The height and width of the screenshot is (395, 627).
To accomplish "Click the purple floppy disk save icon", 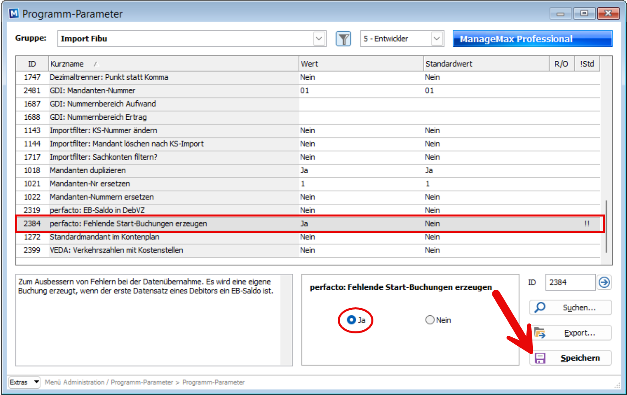I will pyautogui.click(x=540, y=358).
